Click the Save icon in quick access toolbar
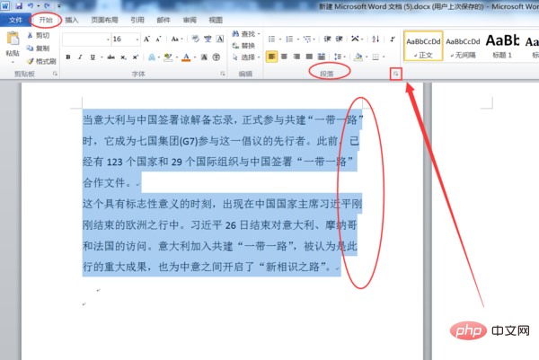Image resolution: width=539 pixels, height=360 pixels. 18,5
